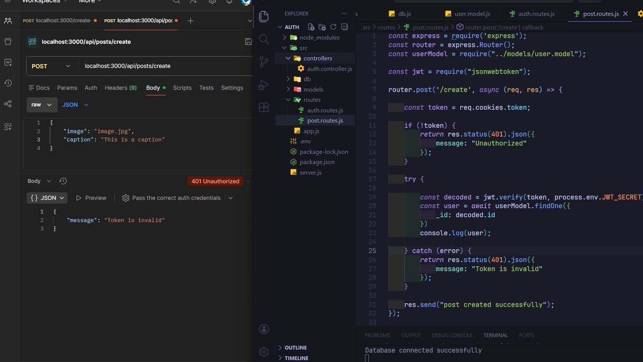Open Postman History sidebar icon
This screenshot has height=362, width=643.
click(x=8, y=83)
